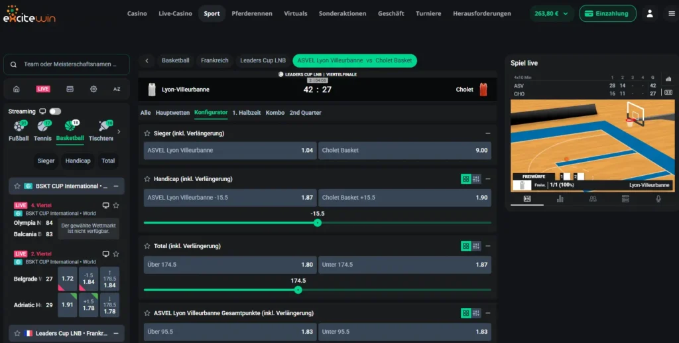This screenshot has height=343, width=679.
Task: Collapse the Handicap market section
Action: 488,179
